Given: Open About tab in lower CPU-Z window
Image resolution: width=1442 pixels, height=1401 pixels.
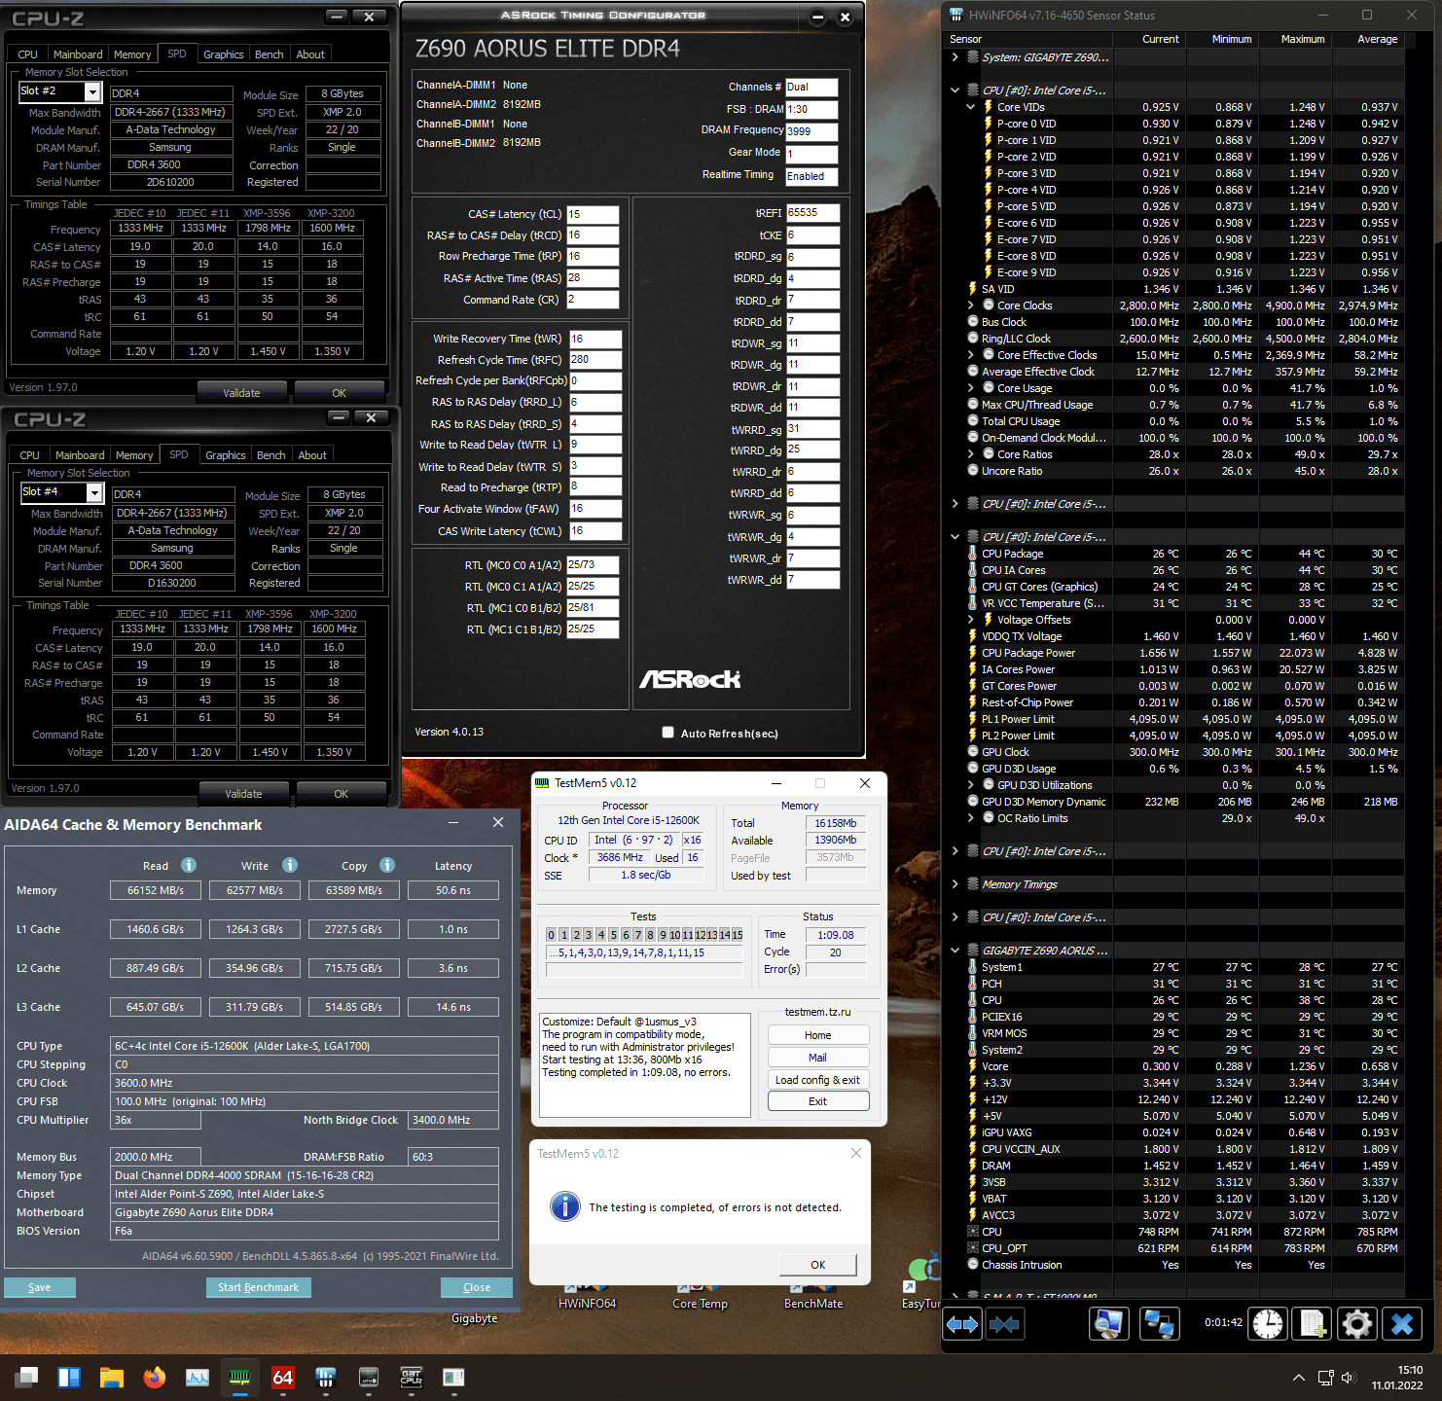Looking at the screenshot, I should click(x=312, y=455).
